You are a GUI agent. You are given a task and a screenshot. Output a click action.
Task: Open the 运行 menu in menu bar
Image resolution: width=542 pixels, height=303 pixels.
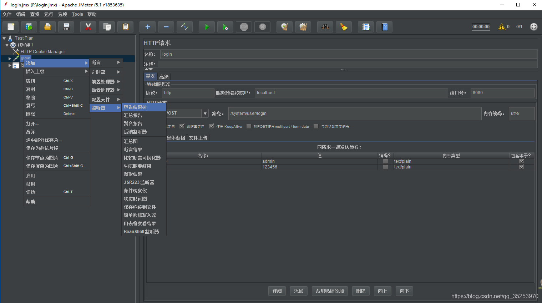tap(49, 14)
